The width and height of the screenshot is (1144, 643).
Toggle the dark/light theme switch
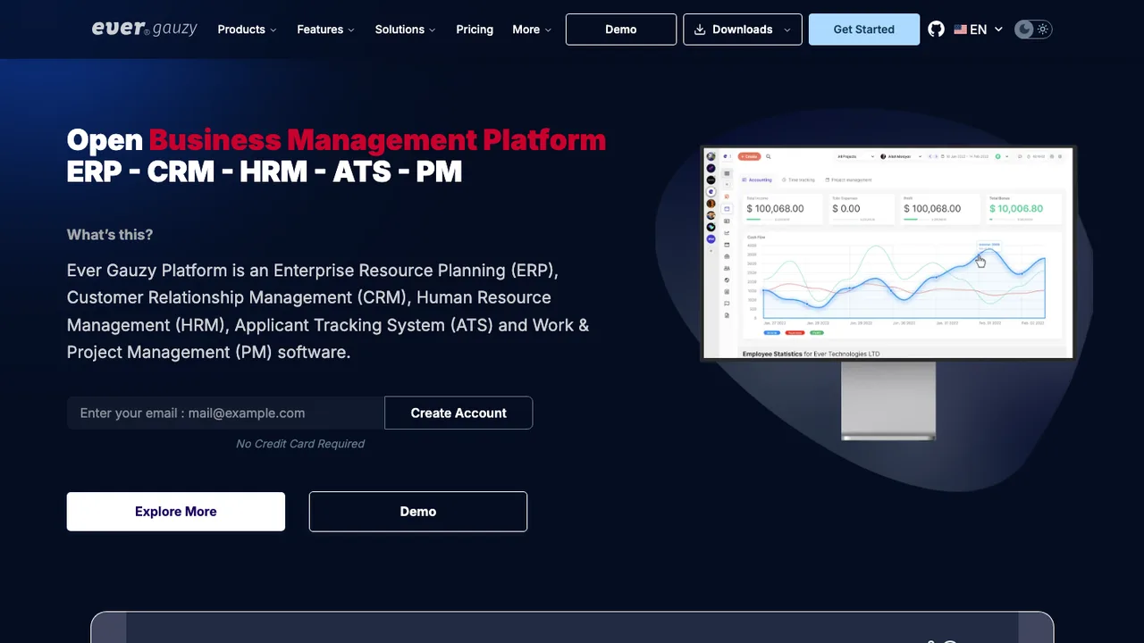[x=1033, y=29]
